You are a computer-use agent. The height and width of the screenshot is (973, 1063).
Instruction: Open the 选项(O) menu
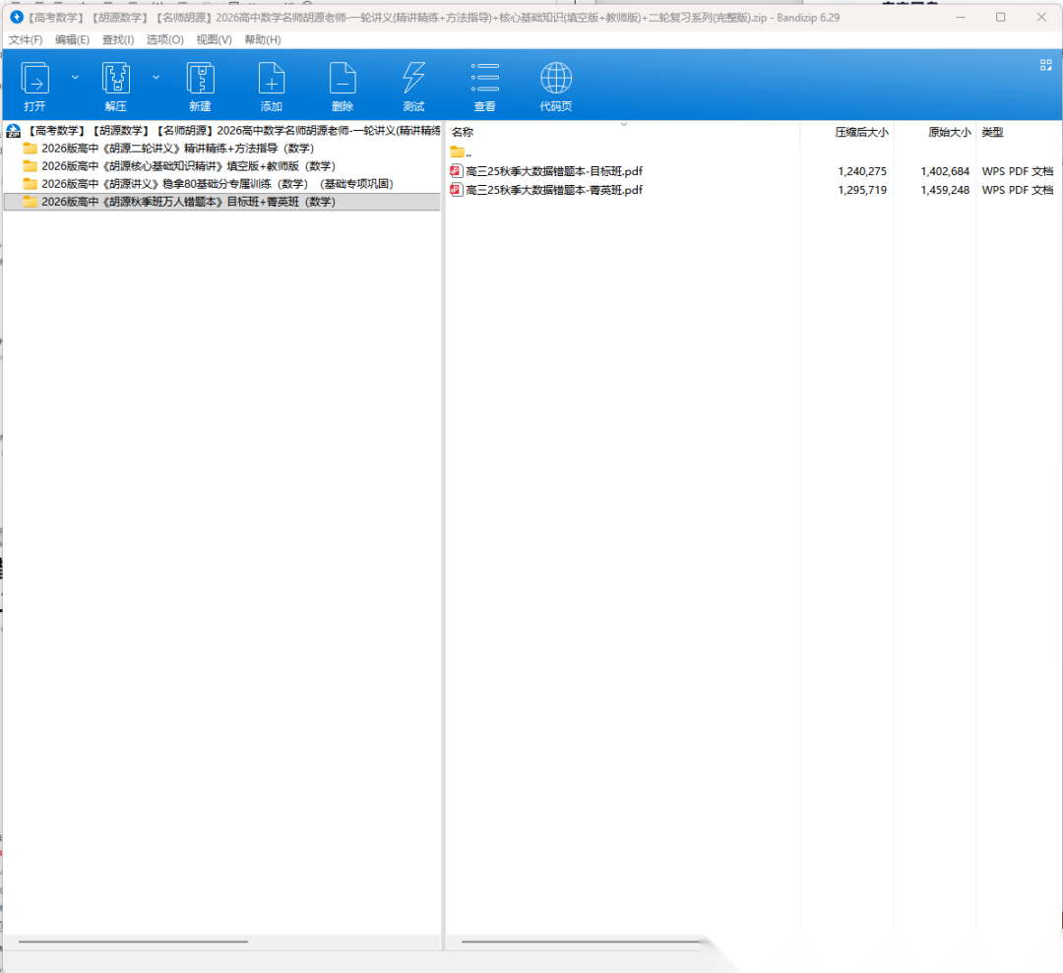[164, 39]
